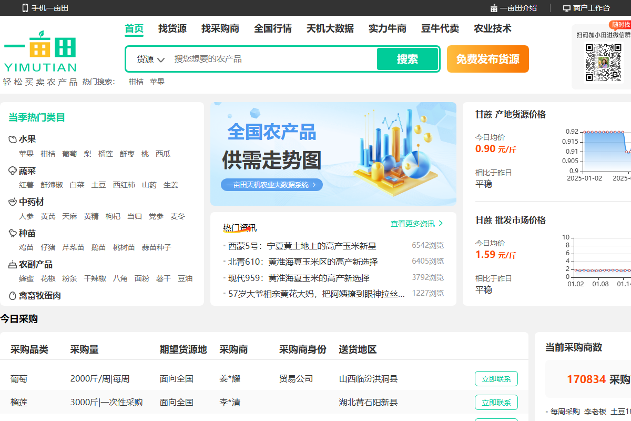Click the Yimutian logo
Image resolution: width=631 pixels, height=421 pixels.
click(40, 52)
